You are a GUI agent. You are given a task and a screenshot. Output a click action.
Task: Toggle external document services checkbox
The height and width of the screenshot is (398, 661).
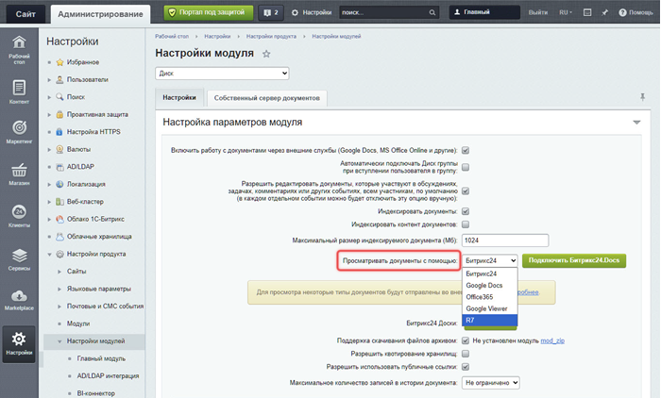click(466, 151)
